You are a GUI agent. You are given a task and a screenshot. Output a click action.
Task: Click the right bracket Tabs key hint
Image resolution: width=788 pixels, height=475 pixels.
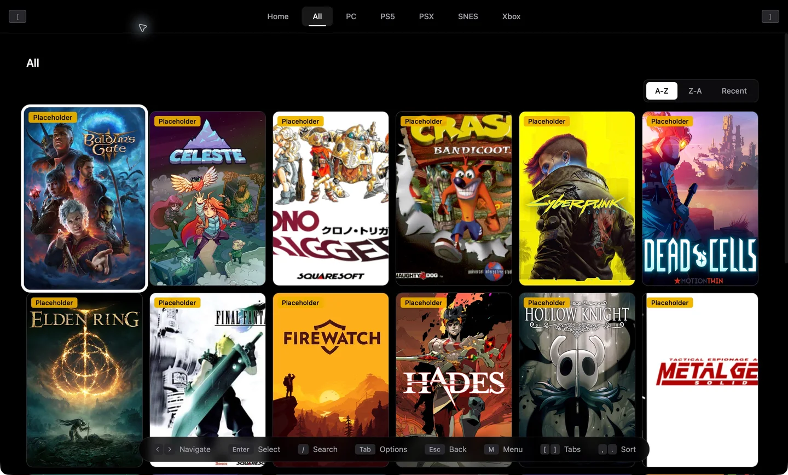[x=555, y=449]
